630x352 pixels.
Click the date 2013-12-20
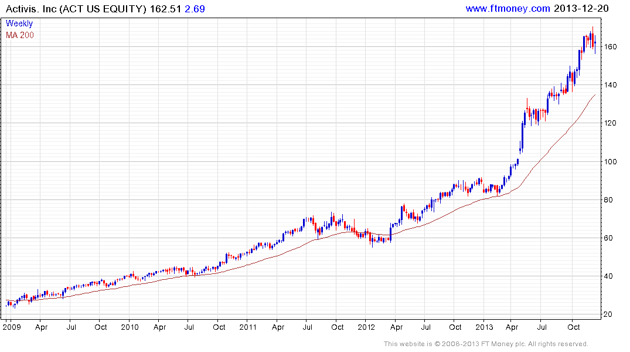tap(581, 8)
